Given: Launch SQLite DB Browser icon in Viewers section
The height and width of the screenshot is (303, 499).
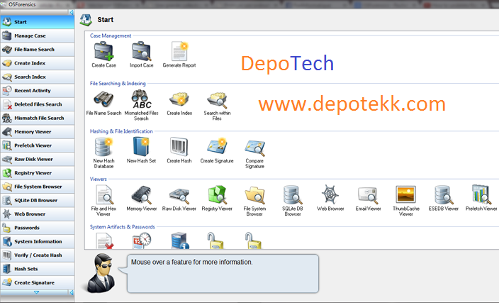Looking at the screenshot, I should pyautogui.click(x=293, y=195).
